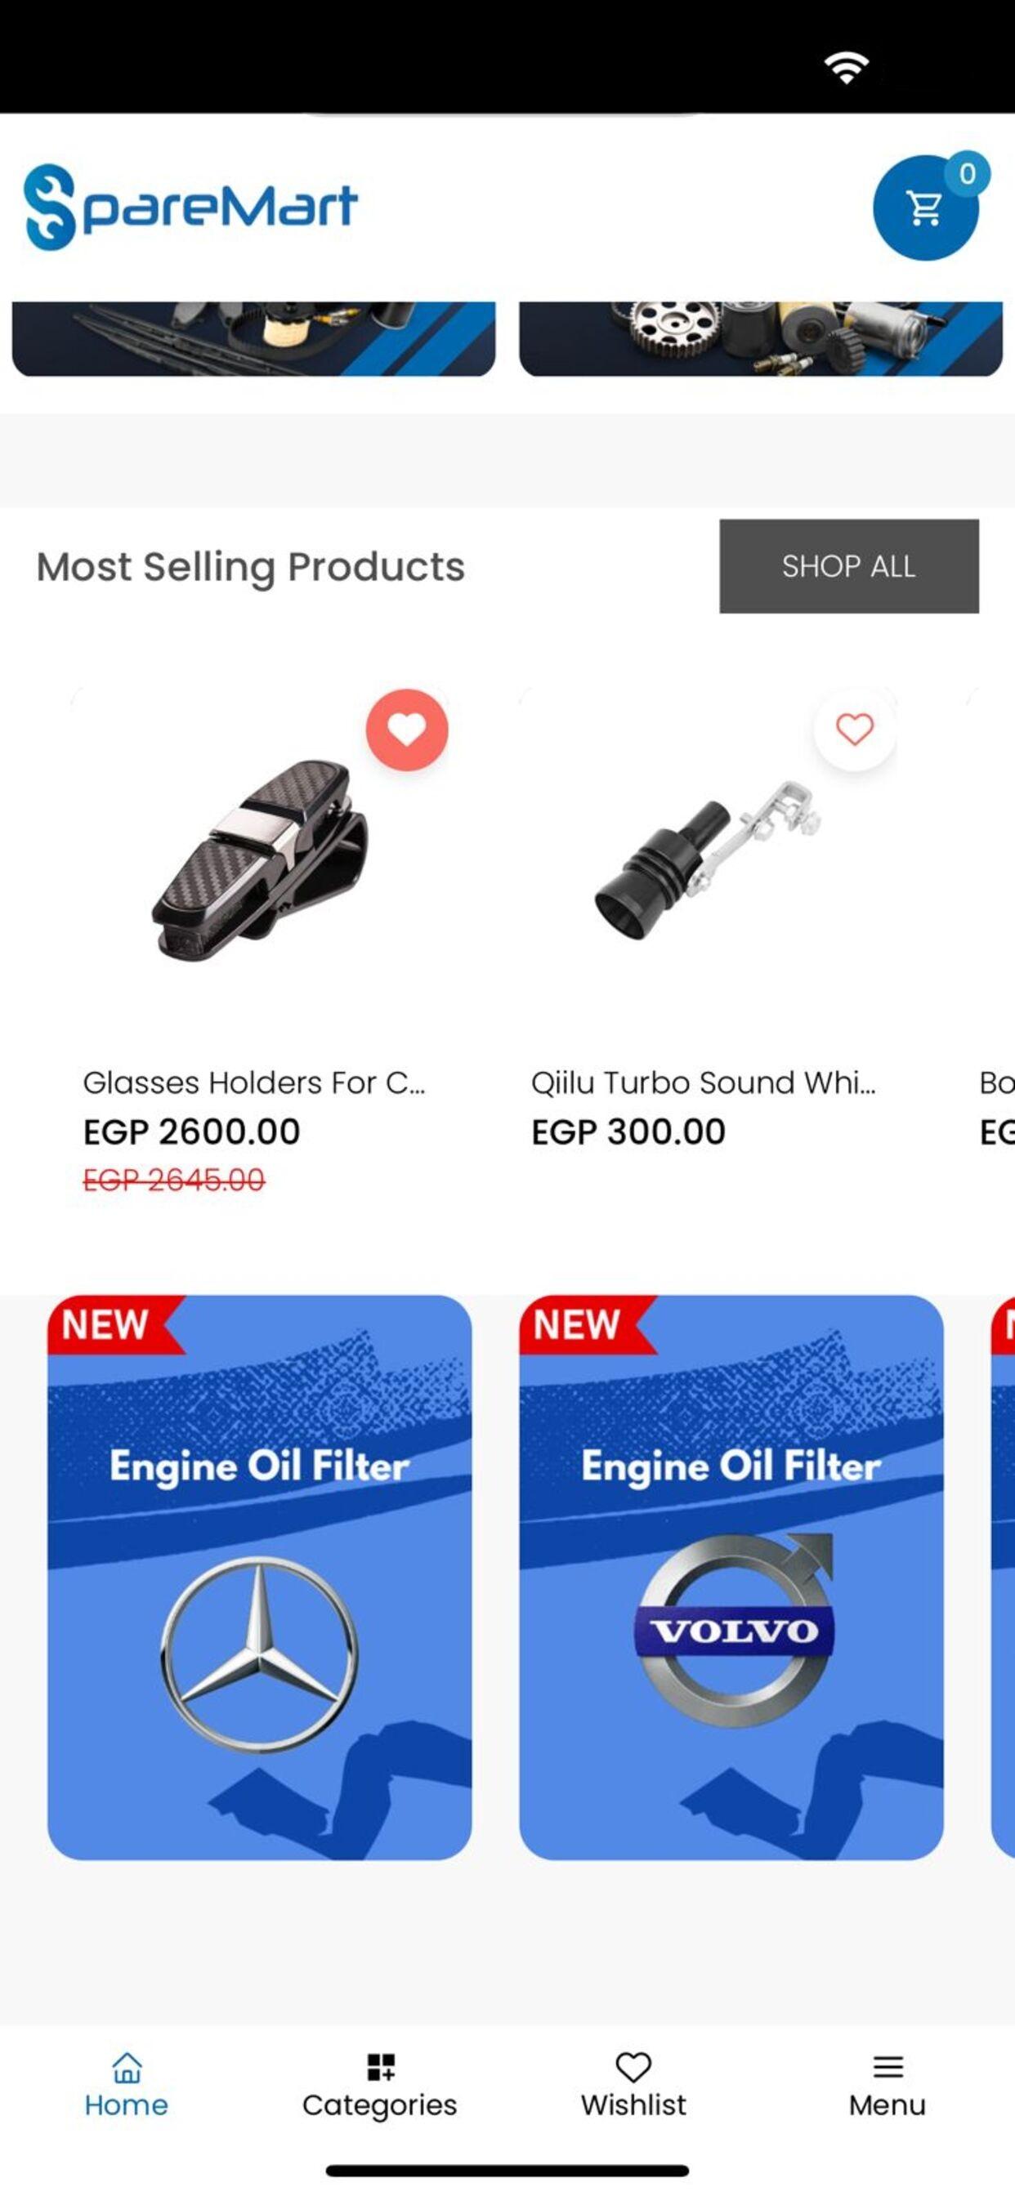Go to the Home tab
The image size is (1015, 2196).
126,2085
